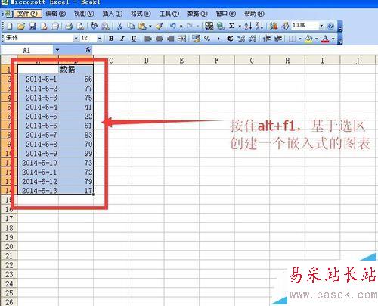Toggle Italic formatting
The width and height of the screenshot is (378, 306).
(x=122, y=39)
